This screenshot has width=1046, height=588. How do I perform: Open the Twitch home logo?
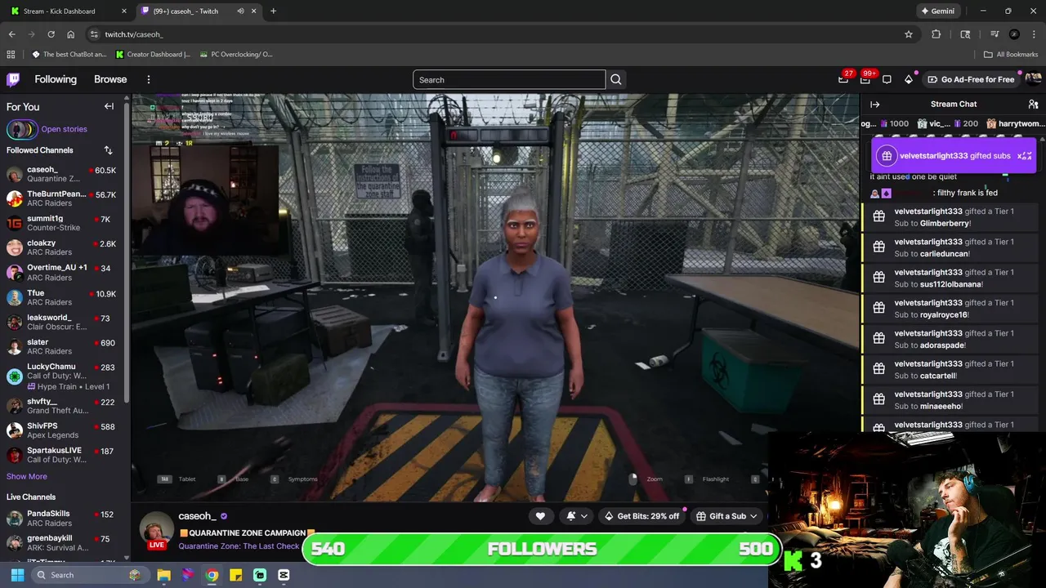point(13,79)
